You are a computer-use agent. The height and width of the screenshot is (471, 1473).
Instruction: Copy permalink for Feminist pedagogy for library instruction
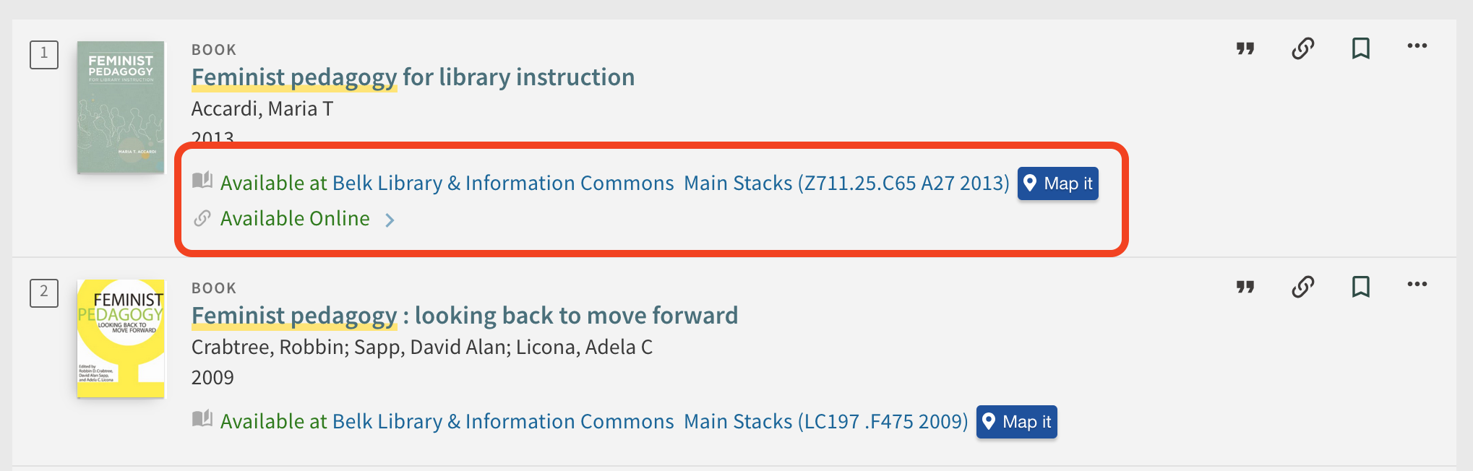tap(1302, 48)
